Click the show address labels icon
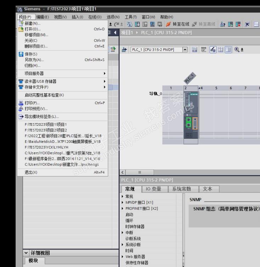 click(204, 50)
